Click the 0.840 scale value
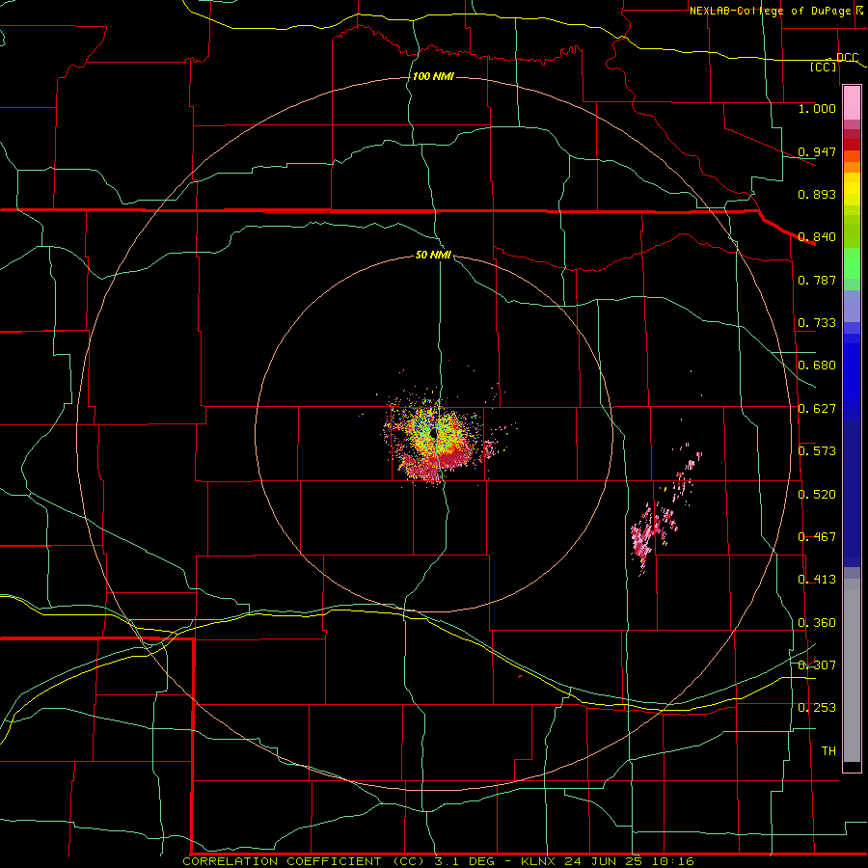The height and width of the screenshot is (868, 868). click(x=817, y=237)
